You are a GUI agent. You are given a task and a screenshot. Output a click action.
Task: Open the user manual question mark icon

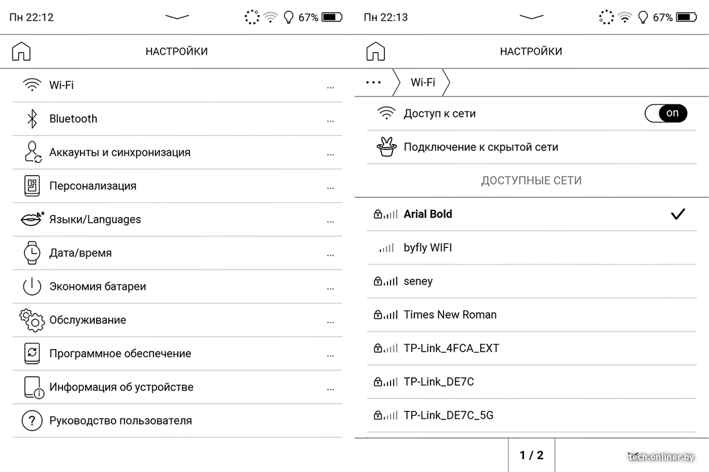[x=32, y=420]
